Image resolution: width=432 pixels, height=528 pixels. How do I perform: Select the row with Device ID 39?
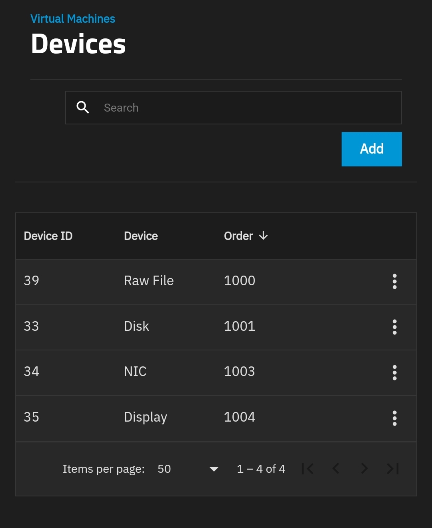(x=32, y=281)
